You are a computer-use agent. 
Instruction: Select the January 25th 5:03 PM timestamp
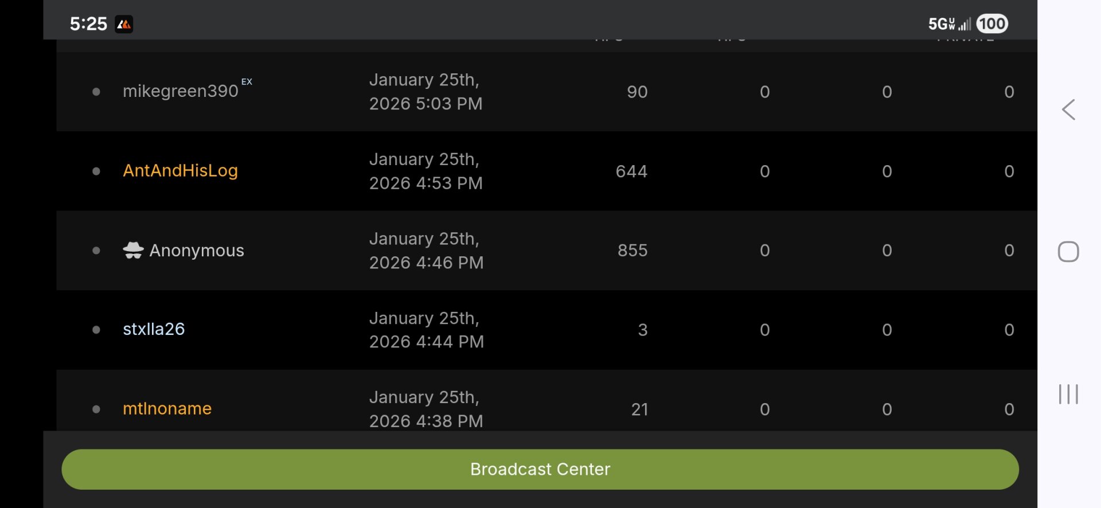click(x=425, y=92)
